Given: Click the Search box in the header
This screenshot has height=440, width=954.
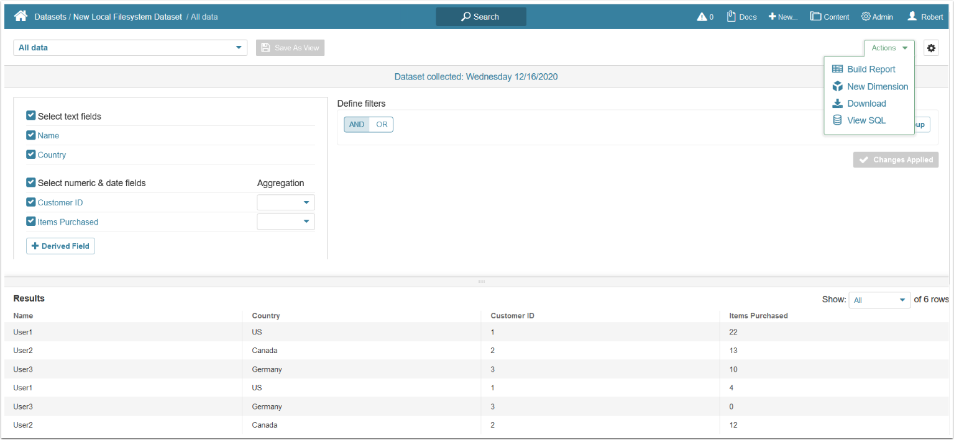Looking at the screenshot, I should click(480, 17).
